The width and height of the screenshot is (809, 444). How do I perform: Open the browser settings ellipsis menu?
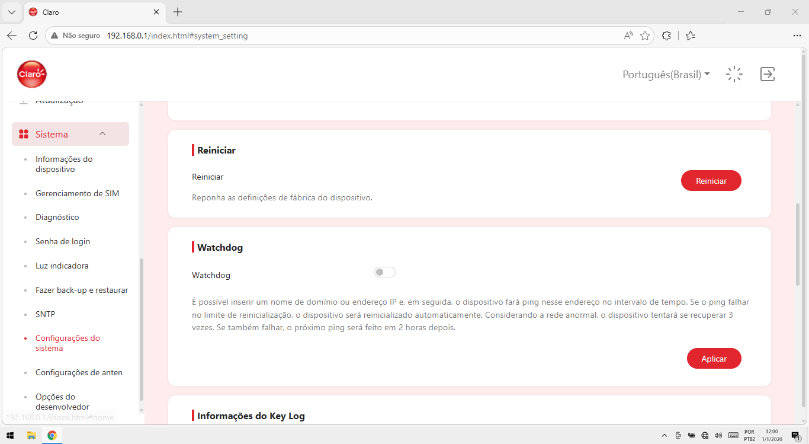point(797,36)
